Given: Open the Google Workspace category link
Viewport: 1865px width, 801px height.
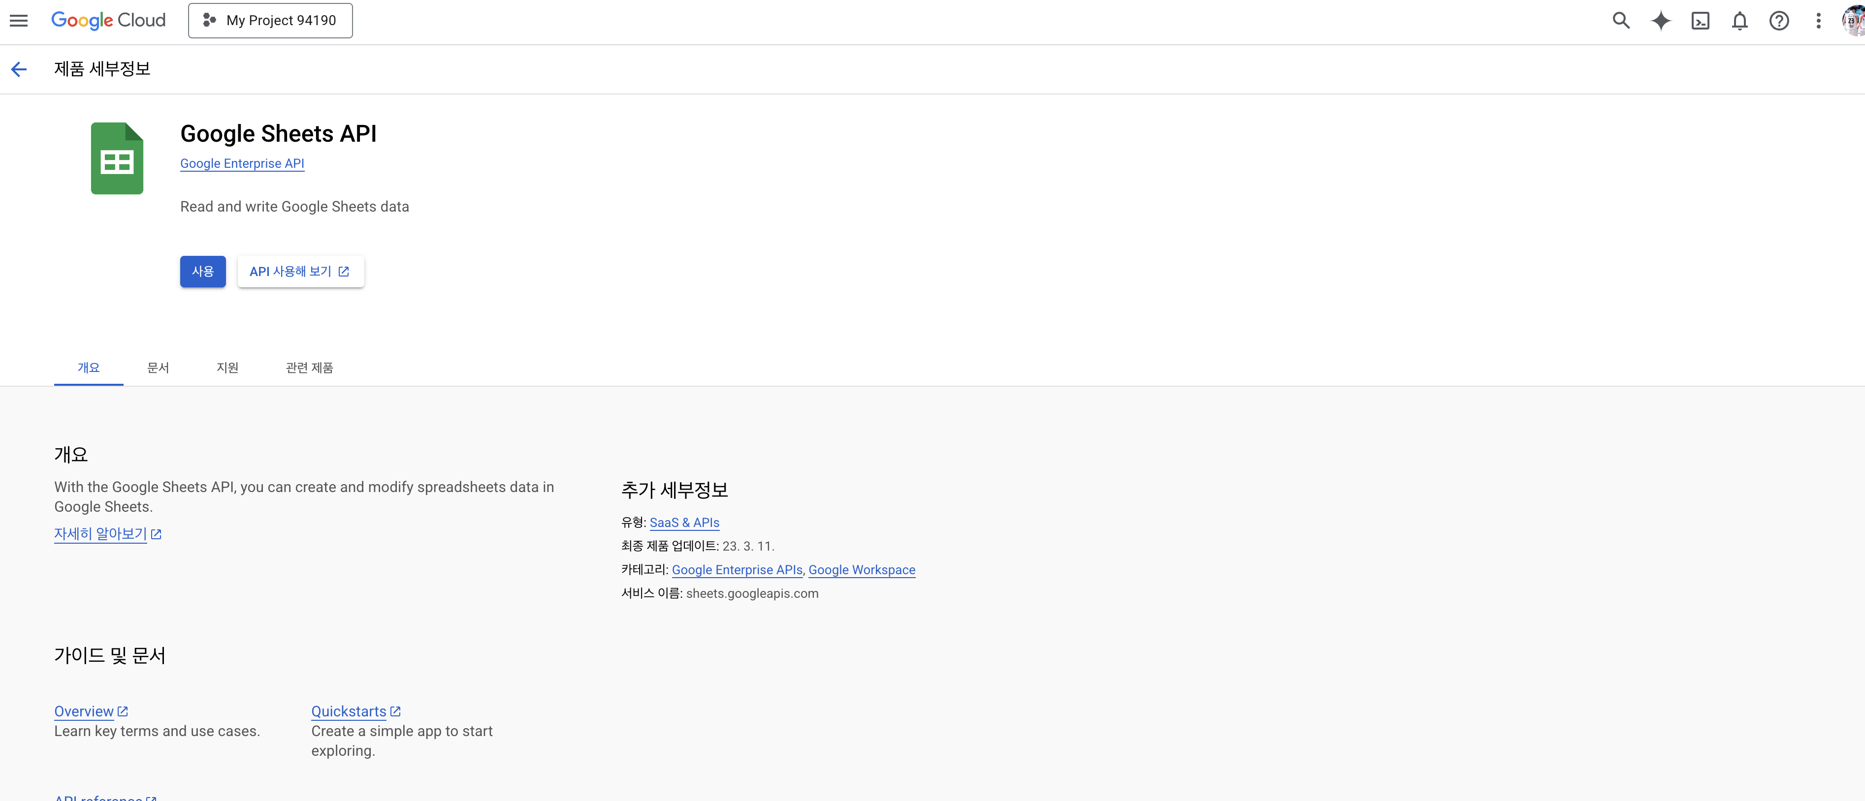Looking at the screenshot, I should tap(862, 569).
